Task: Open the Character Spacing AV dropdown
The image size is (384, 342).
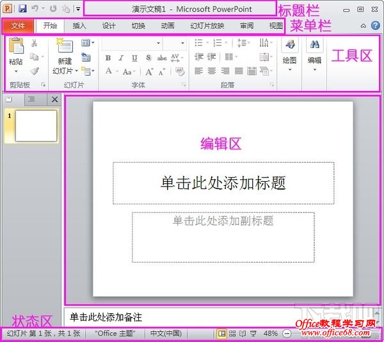Action: (177, 58)
